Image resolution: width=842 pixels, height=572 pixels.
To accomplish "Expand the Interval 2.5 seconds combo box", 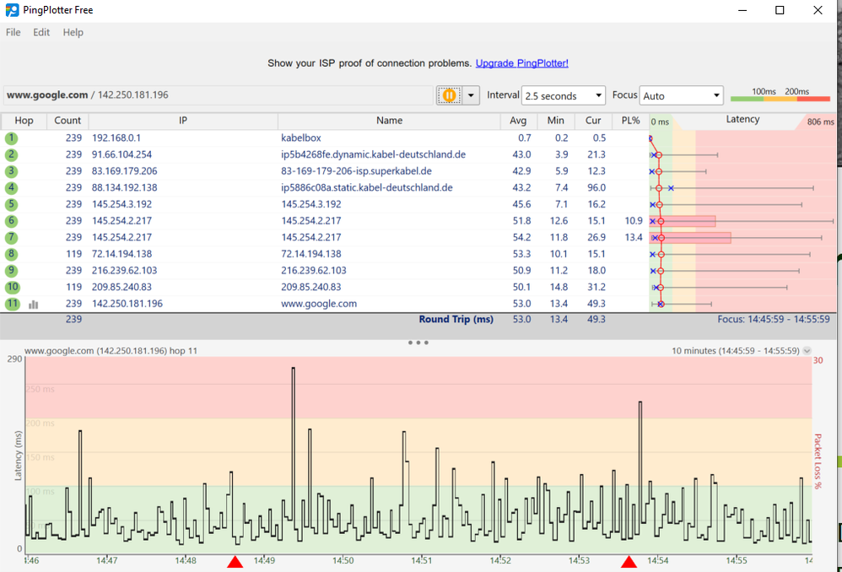I will [x=564, y=95].
